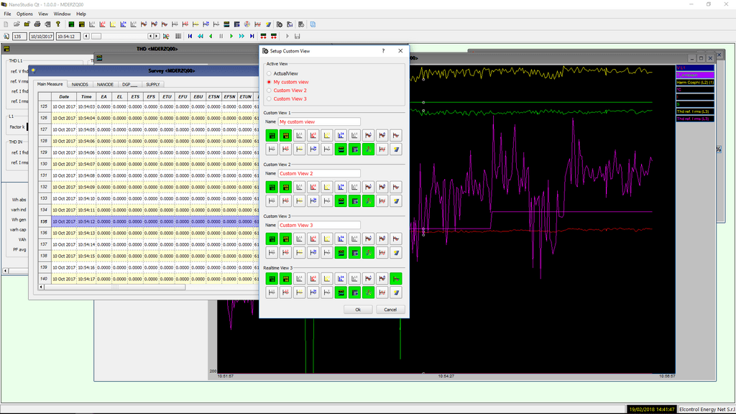Viewport: 736px width, 414px height.
Task: Select the Custom View 2 radio option
Action: 269,91
